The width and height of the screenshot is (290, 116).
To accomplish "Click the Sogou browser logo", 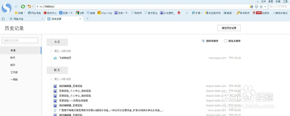I will (x=6, y=8).
